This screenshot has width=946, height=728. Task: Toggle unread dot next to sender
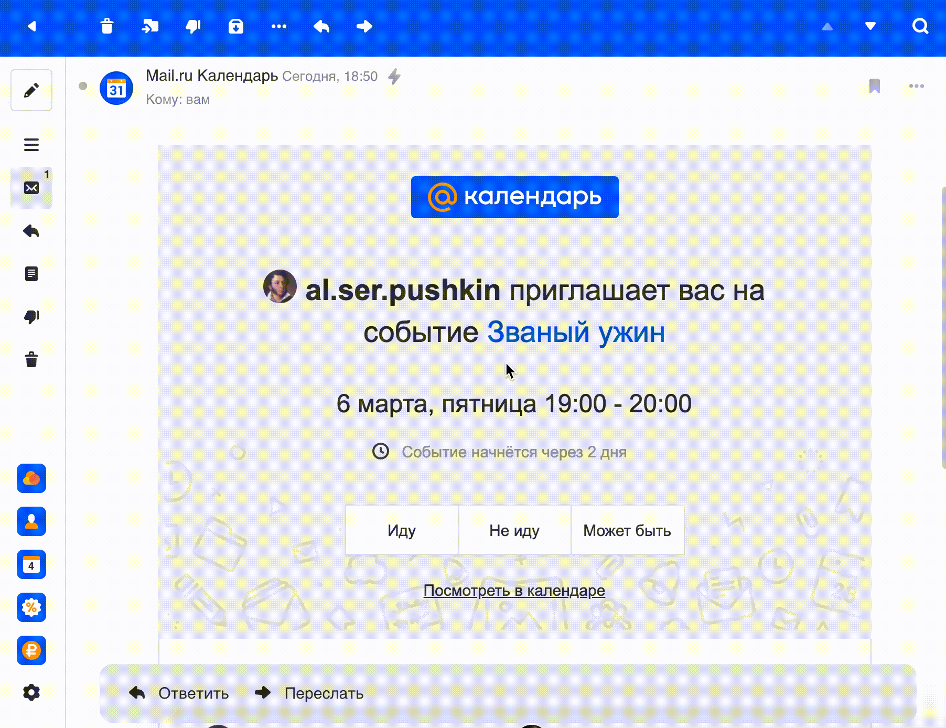click(x=83, y=86)
